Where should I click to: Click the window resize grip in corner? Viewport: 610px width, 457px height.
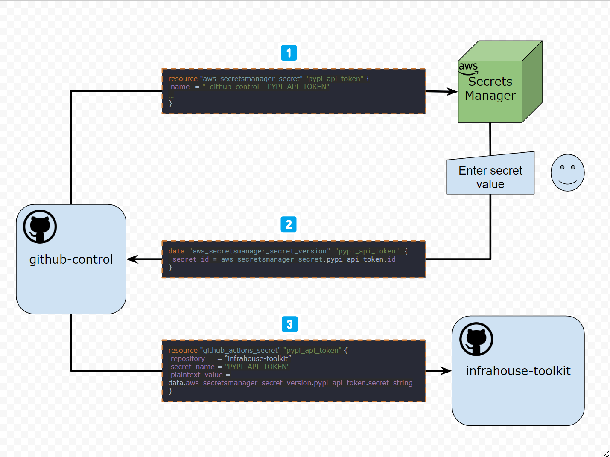coord(606,453)
